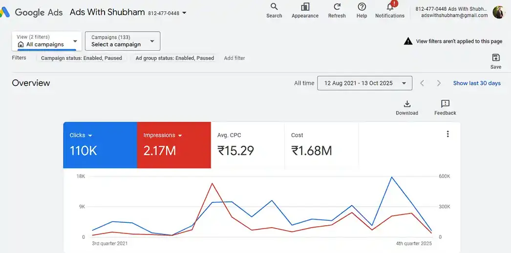
Task: Click the Overview heading
Action: (31, 83)
